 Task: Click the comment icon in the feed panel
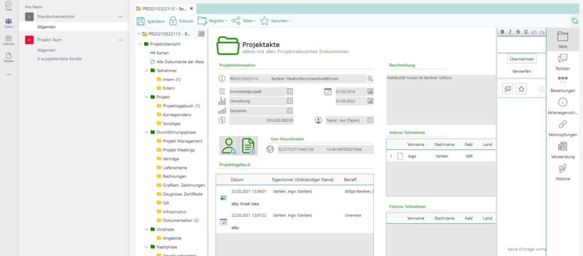point(508,89)
